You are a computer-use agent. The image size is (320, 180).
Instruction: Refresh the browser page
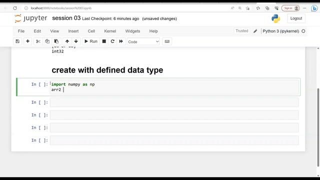point(15,8)
